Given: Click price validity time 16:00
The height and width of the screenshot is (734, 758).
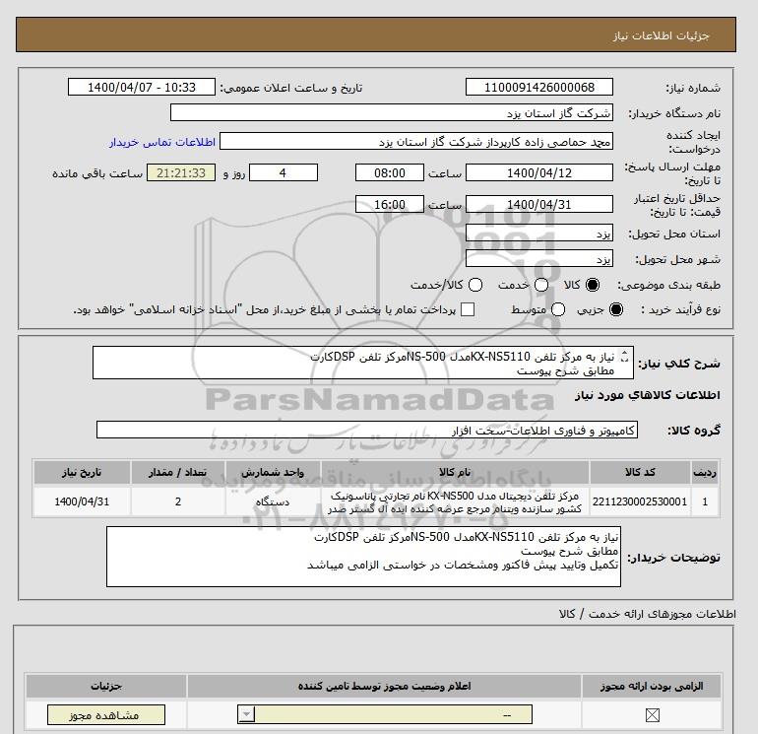Looking at the screenshot, I should pyautogui.click(x=390, y=204).
